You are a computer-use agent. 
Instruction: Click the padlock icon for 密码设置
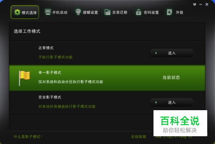[x=139, y=12]
